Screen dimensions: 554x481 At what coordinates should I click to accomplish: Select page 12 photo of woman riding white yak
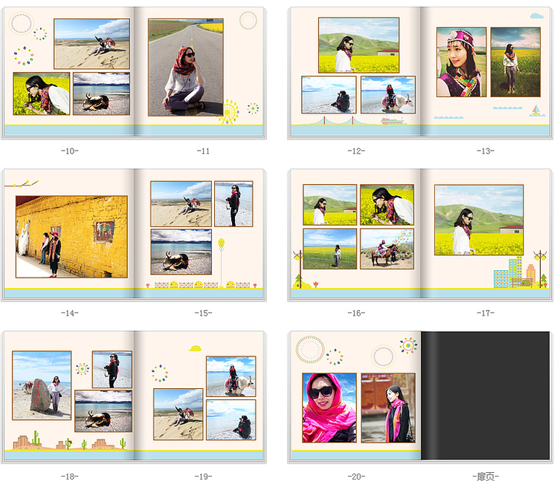(x=388, y=94)
